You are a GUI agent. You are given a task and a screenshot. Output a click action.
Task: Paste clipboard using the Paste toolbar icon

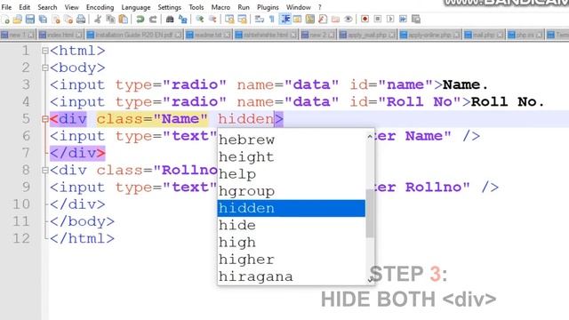[x=124, y=20]
